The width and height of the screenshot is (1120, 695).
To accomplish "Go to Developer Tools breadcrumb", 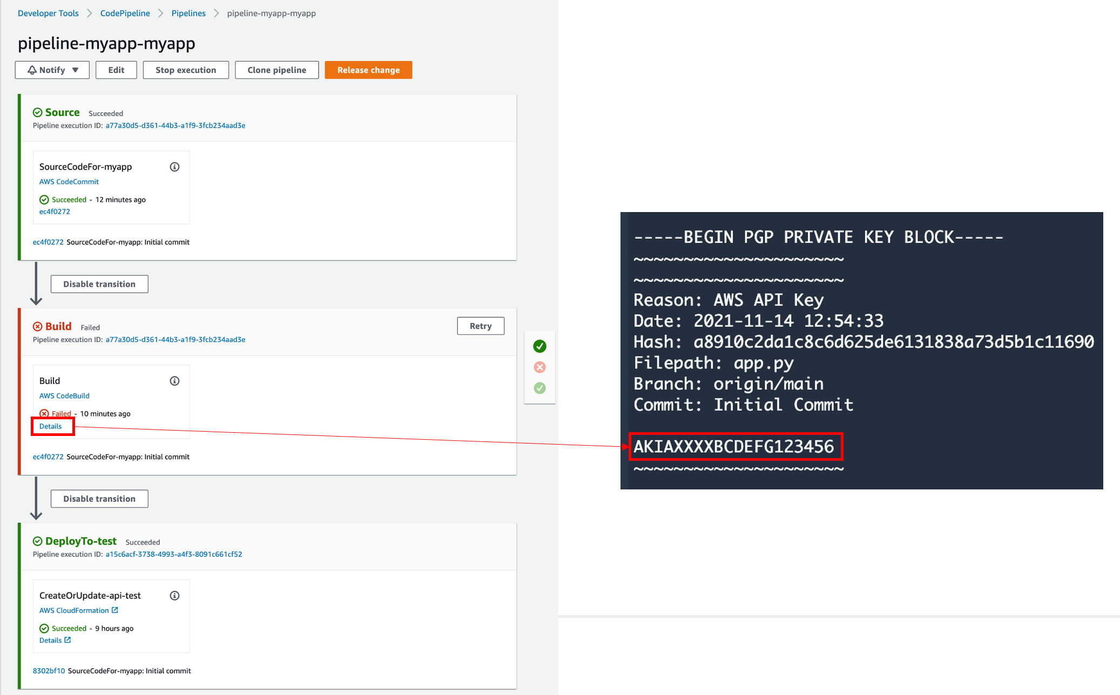I will coord(48,13).
